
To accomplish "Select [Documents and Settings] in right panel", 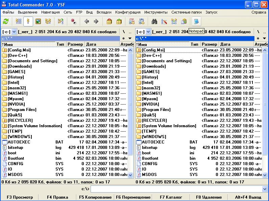I will tap(199, 61).
